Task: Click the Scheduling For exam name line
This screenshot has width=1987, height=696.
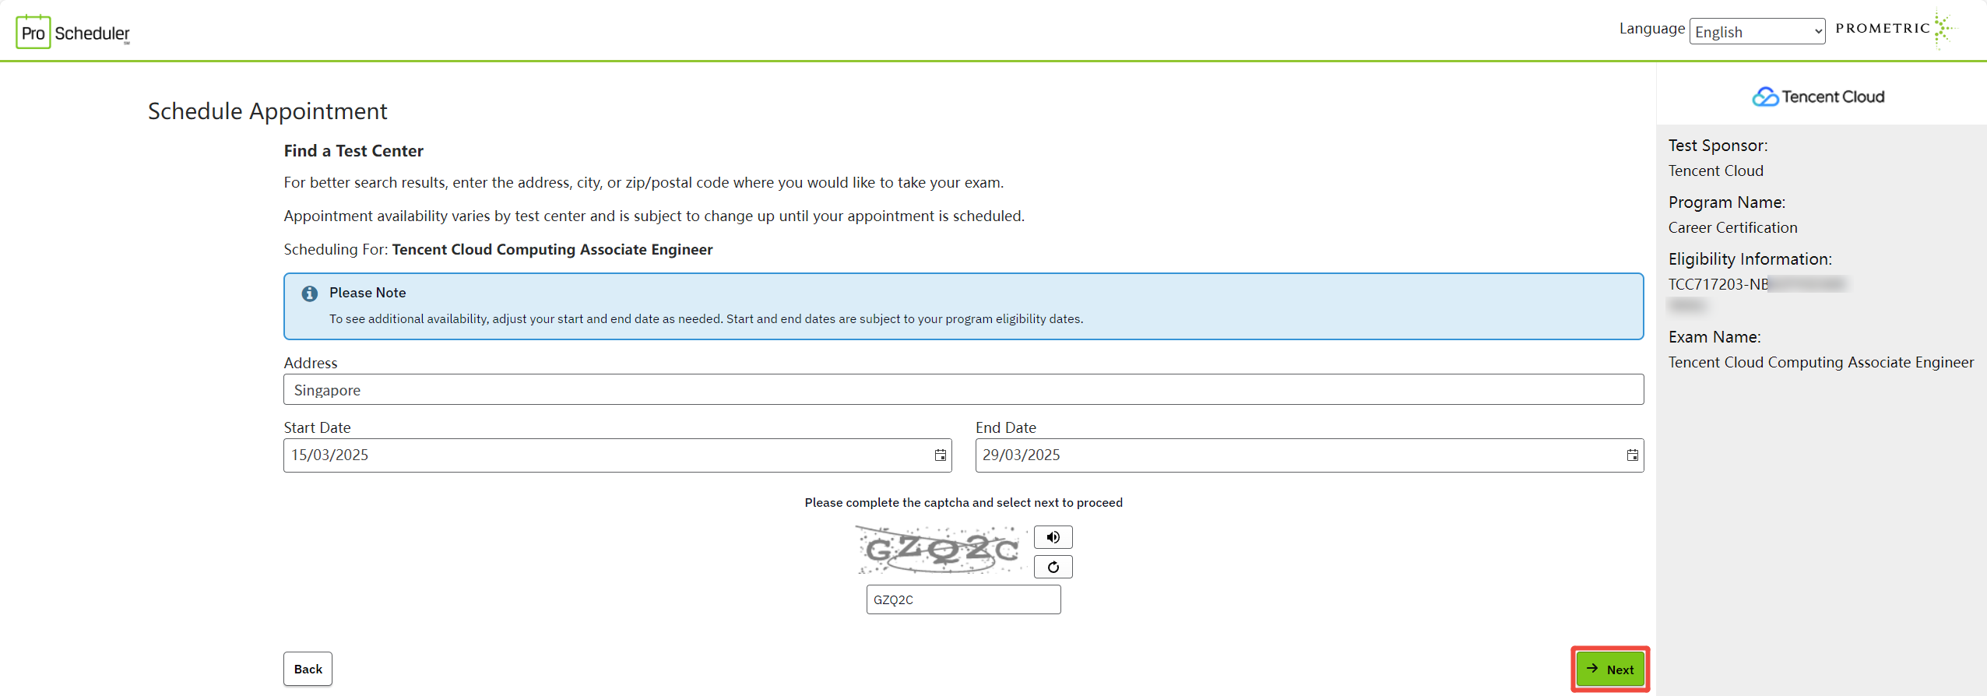Action: pos(498,250)
